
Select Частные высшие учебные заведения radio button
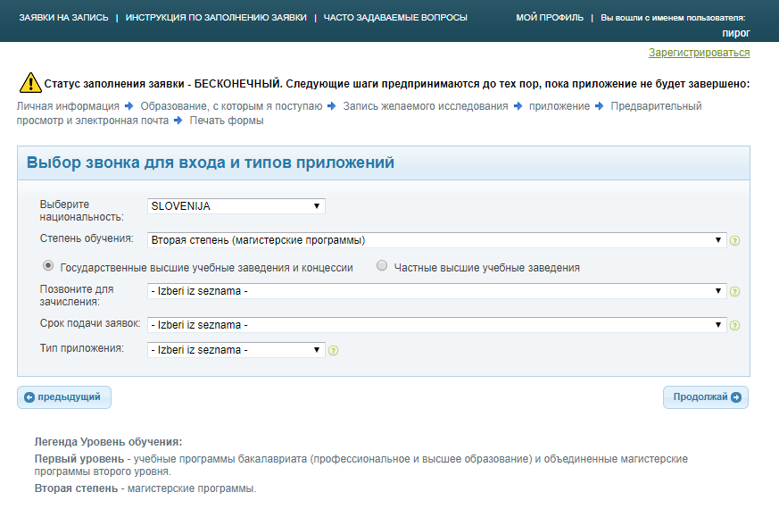tap(382, 265)
